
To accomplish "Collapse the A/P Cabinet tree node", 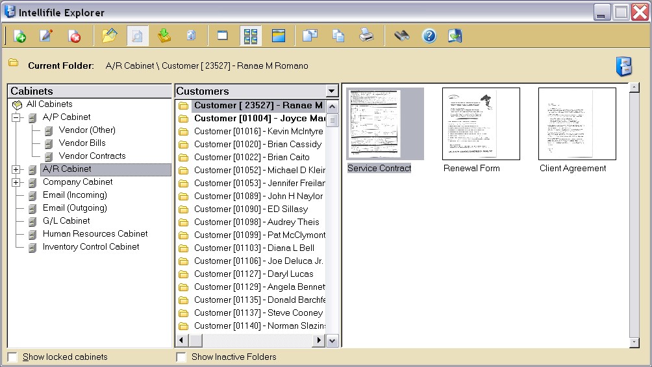I will click(x=16, y=117).
